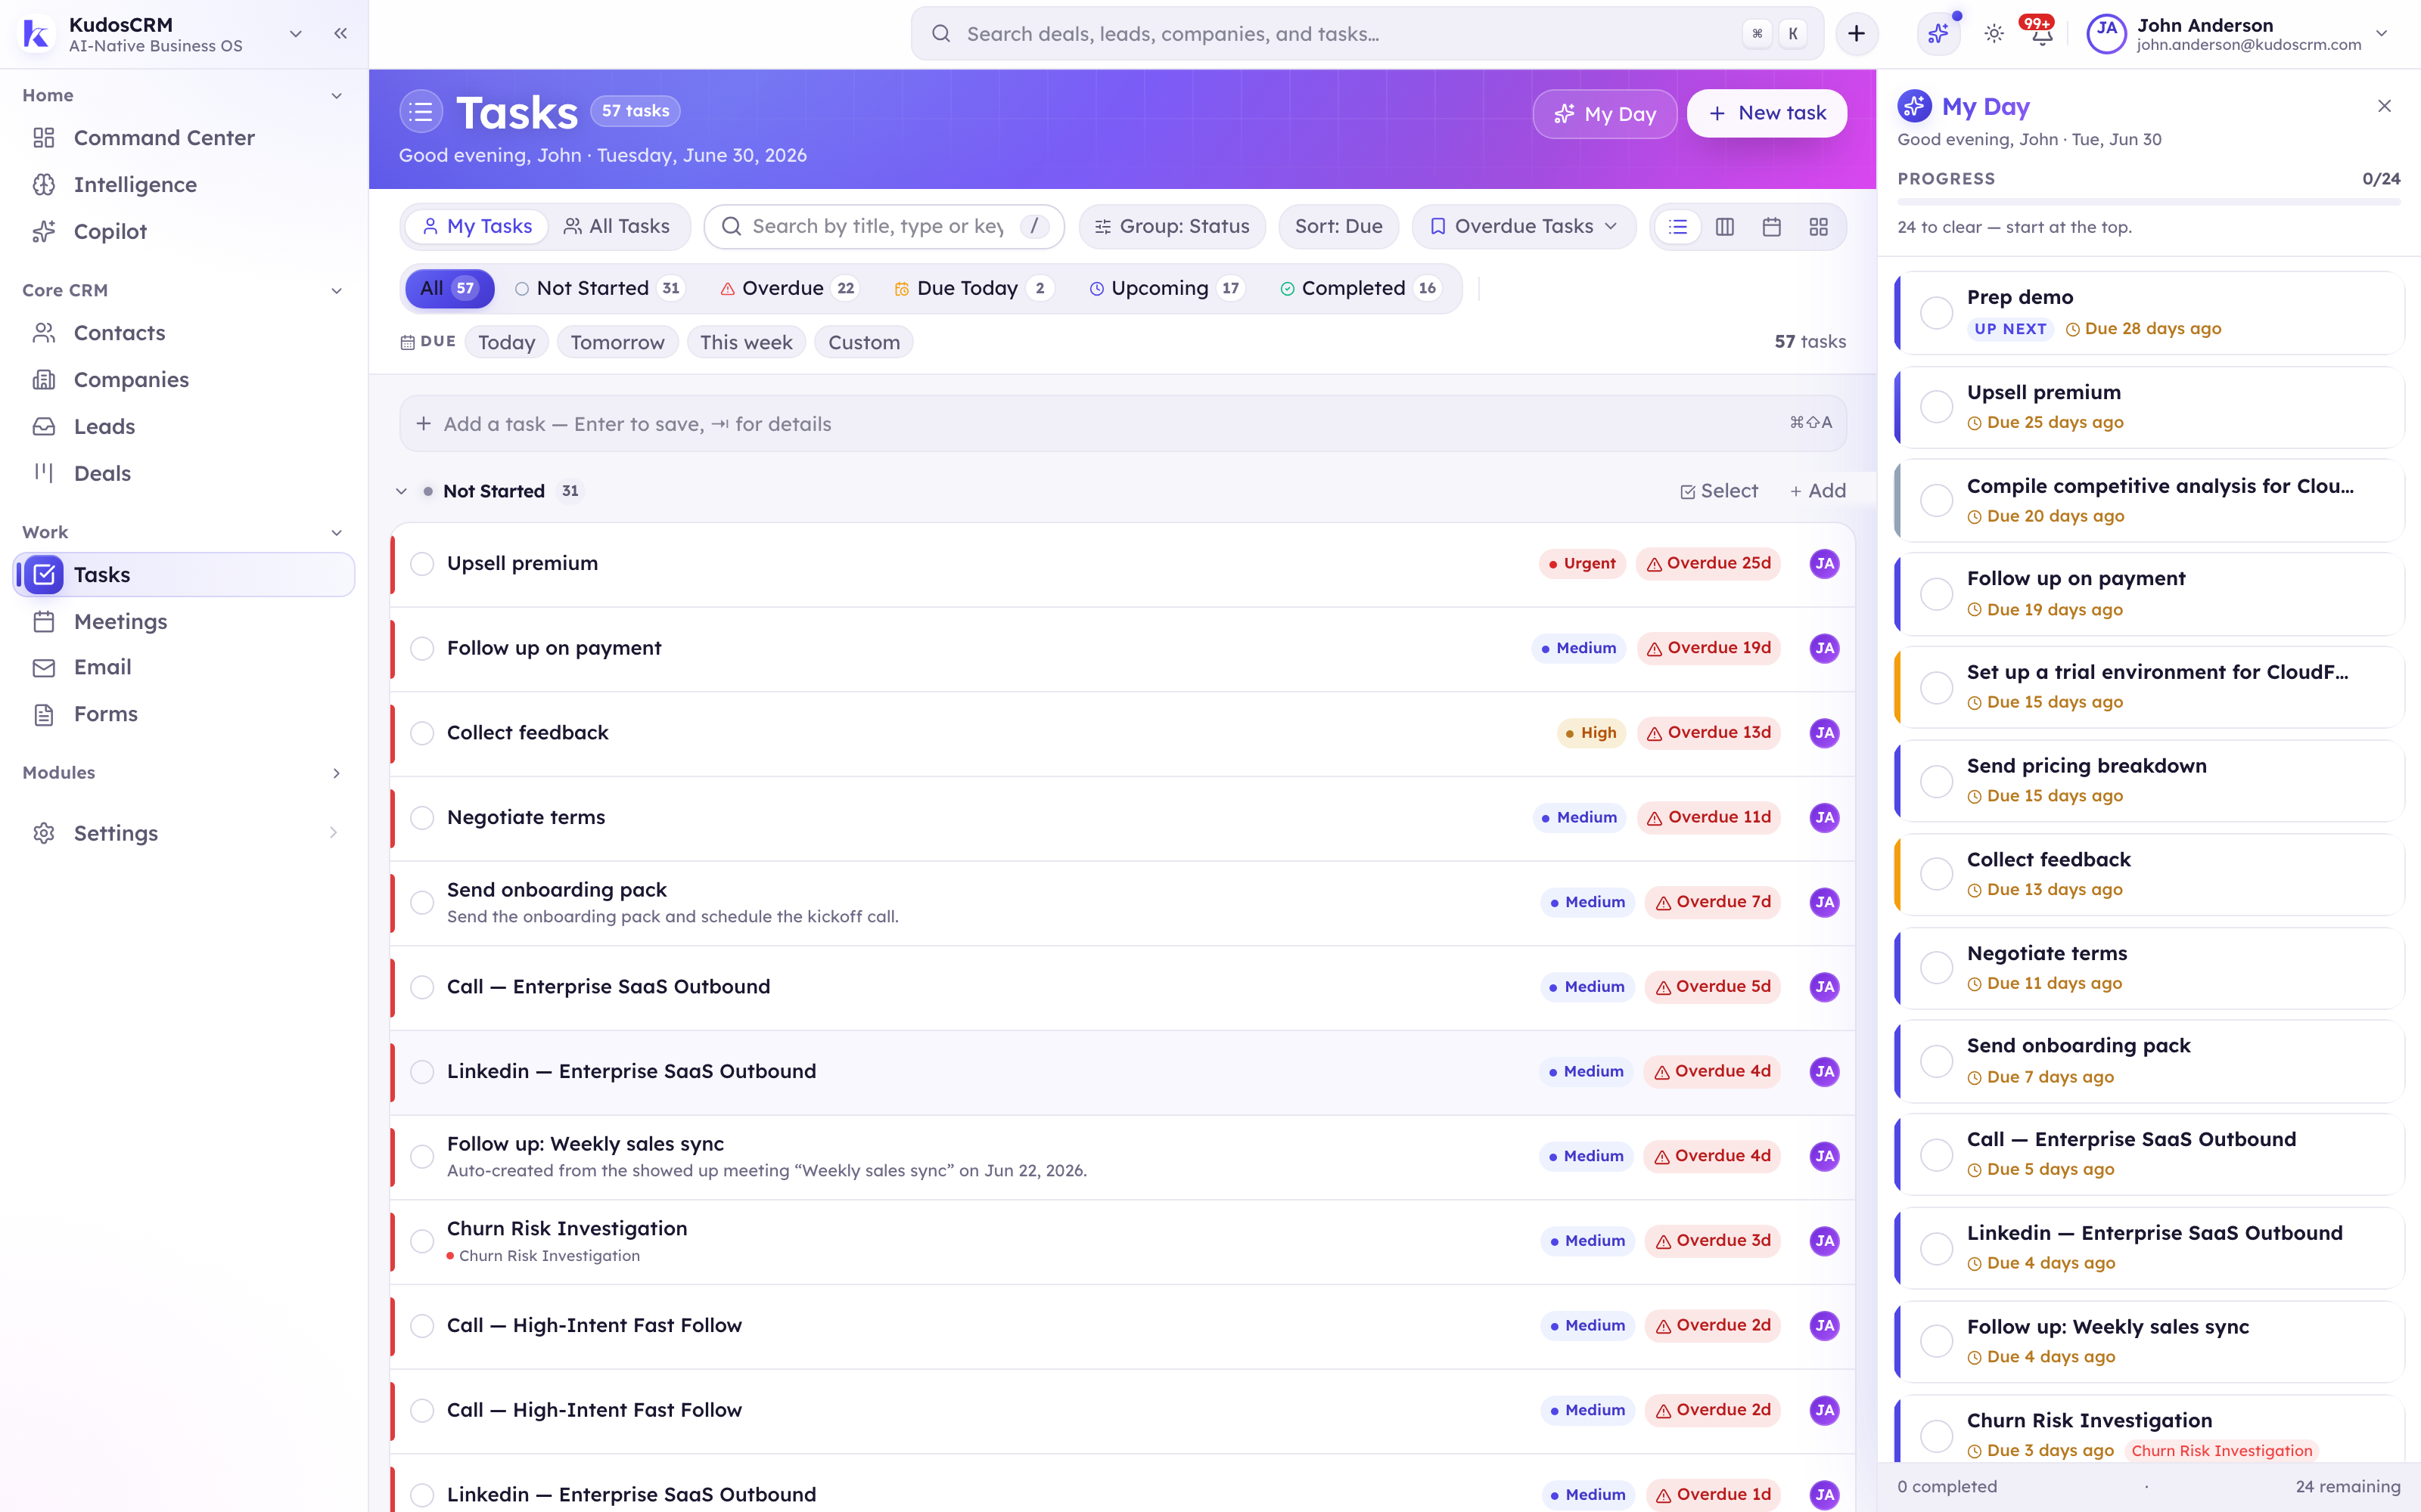Open the Overdue Tasks saved-view dropdown
This screenshot has height=1512, width=2421.
point(1523,227)
